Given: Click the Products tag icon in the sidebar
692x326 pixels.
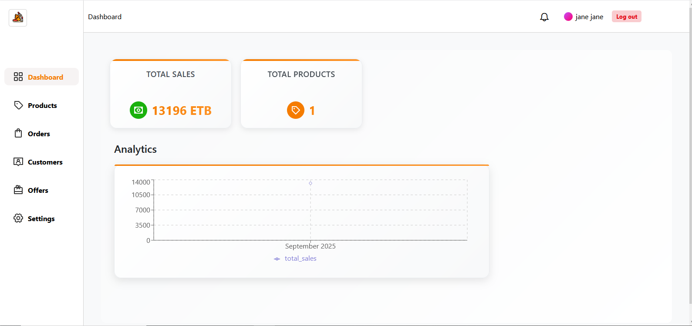Looking at the screenshot, I should 18,105.
